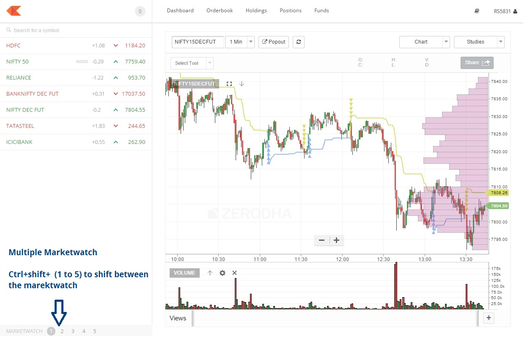The image size is (530, 339).
Task: Click the Kite orange logo
Action: click(x=14, y=11)
